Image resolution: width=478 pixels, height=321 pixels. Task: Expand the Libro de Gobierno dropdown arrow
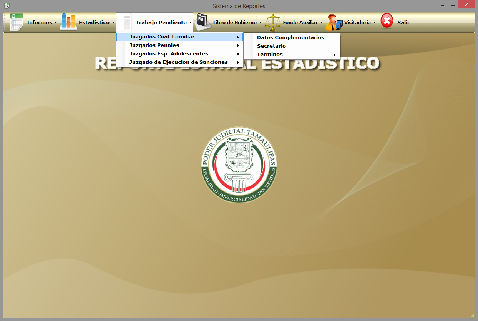click(260, 23)
